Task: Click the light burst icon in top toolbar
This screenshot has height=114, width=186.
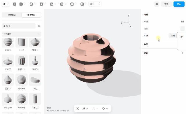Action: [41, 4]
